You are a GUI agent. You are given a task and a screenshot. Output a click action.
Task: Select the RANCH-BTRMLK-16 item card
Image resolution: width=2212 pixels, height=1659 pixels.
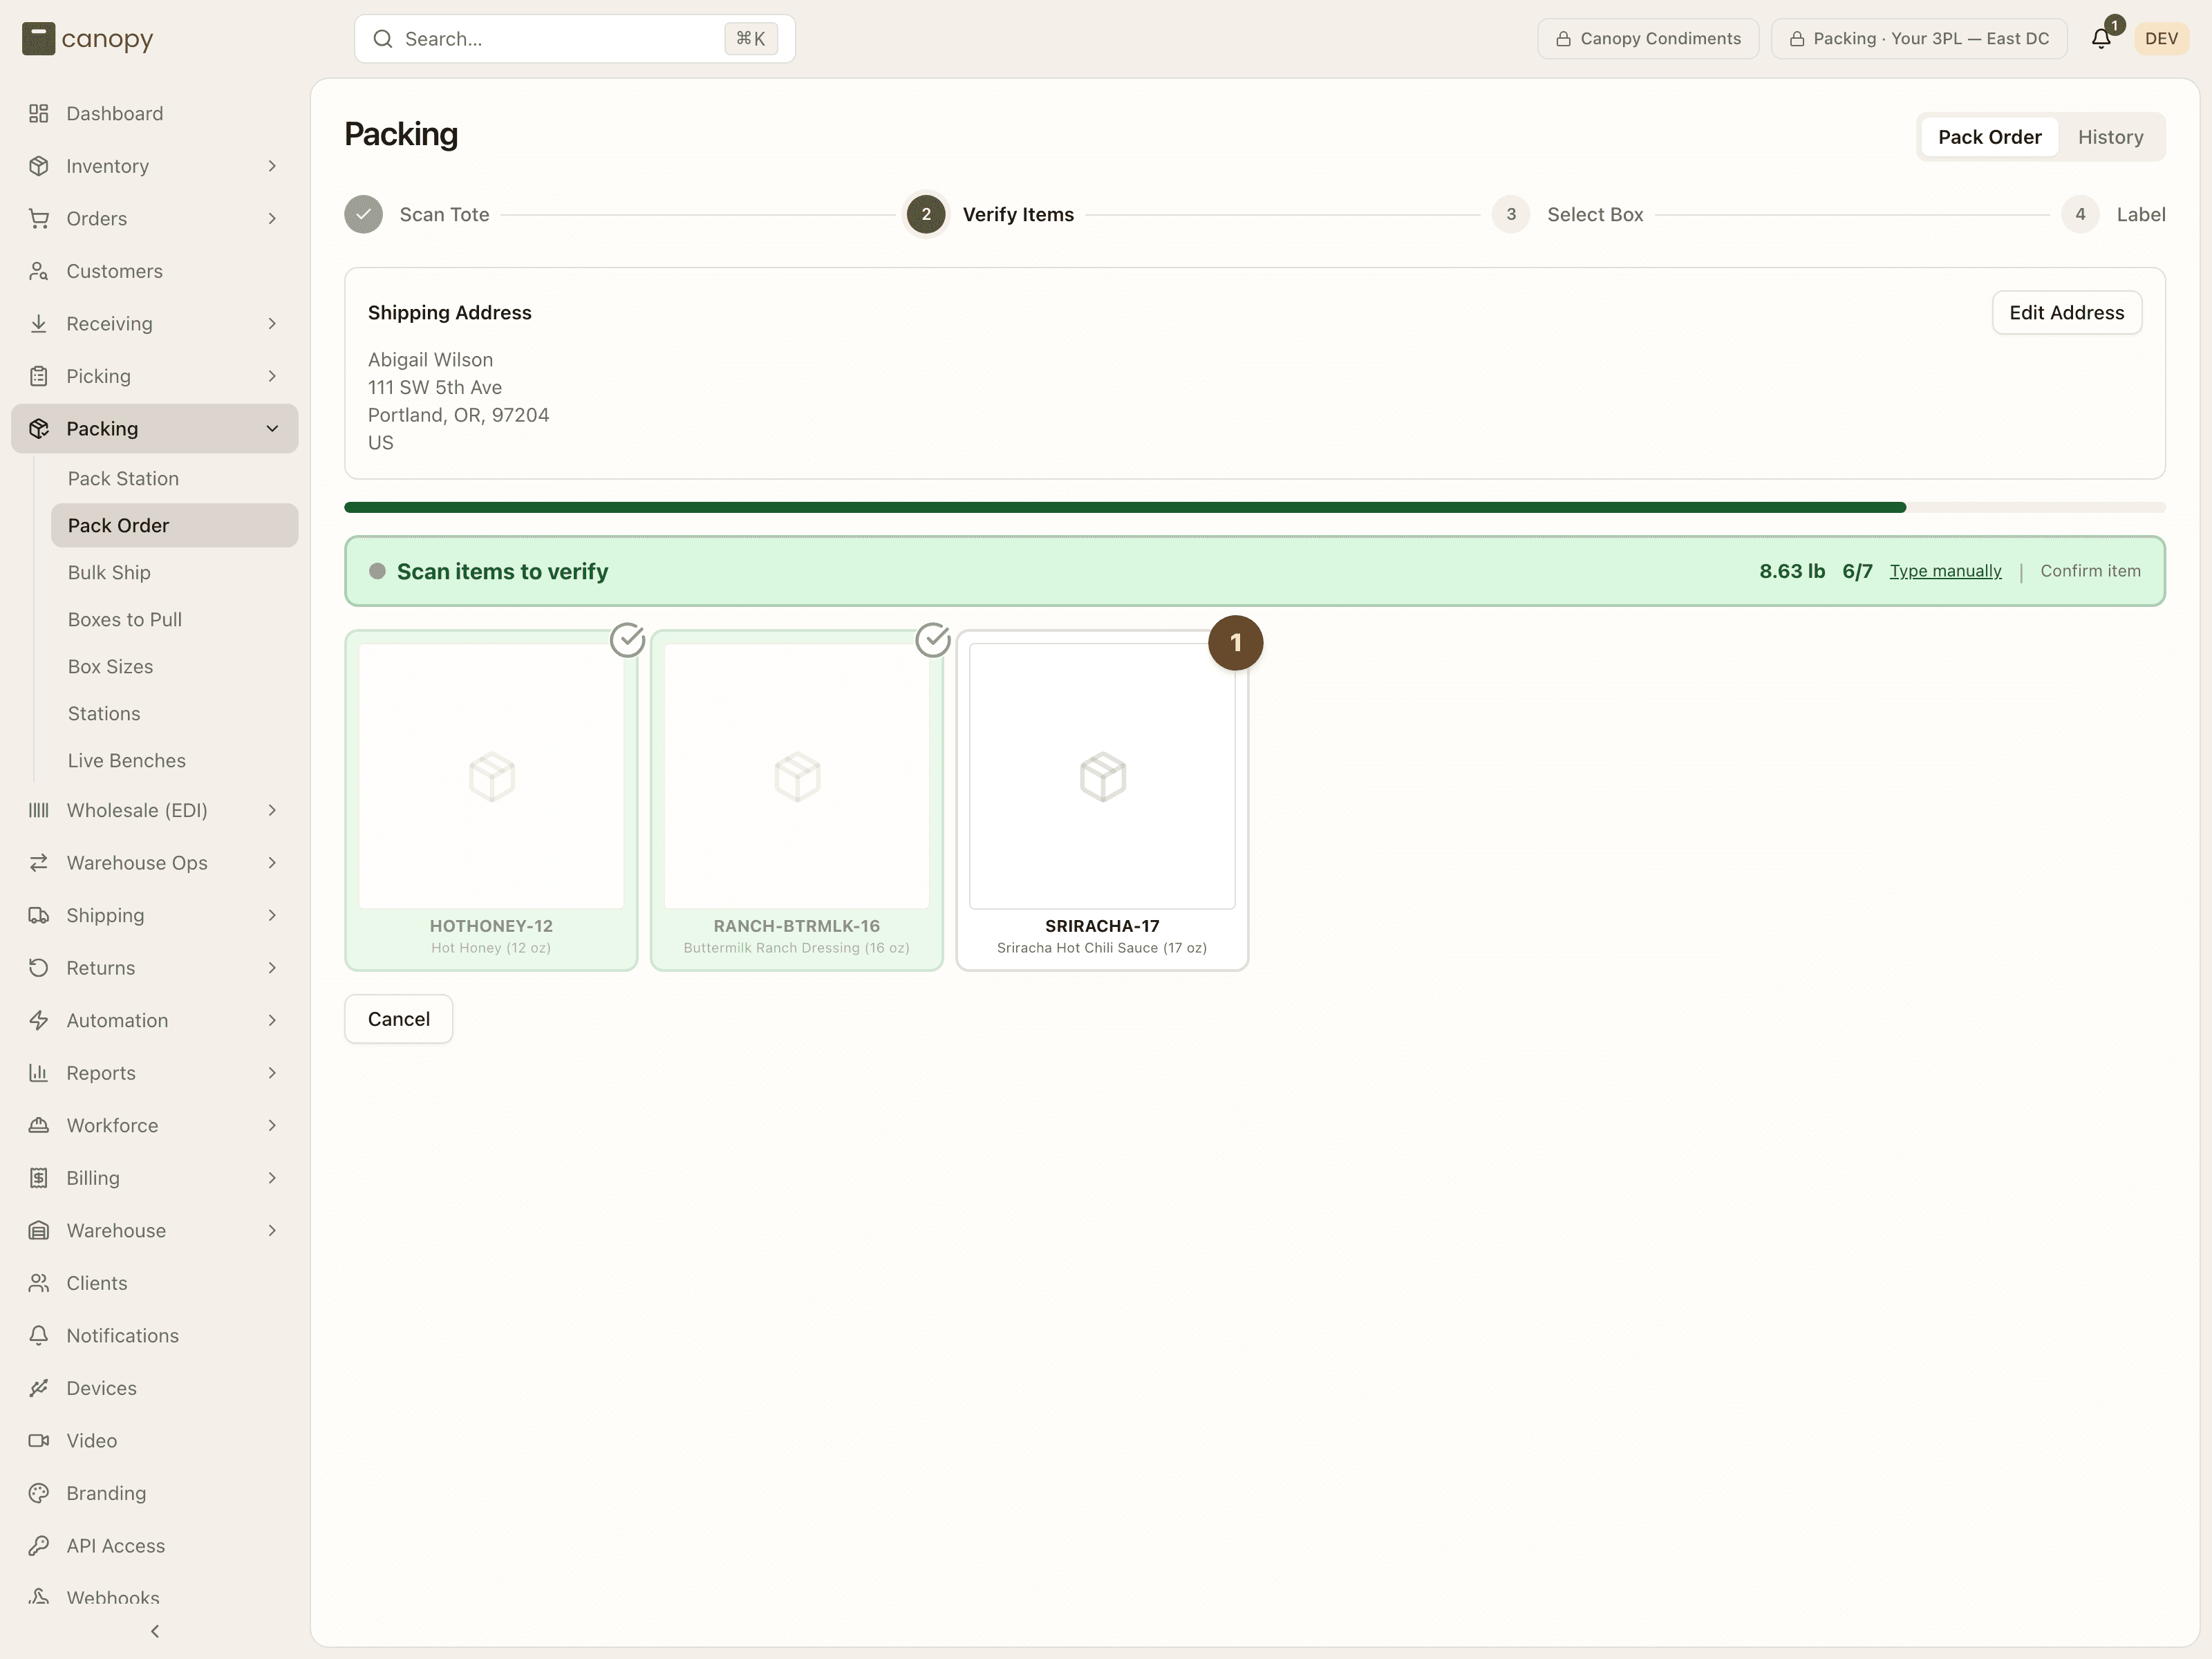(x=797, y=800)
